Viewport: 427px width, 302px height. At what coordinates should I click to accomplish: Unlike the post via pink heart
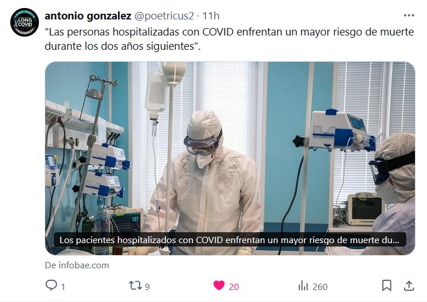pos(219,285)
